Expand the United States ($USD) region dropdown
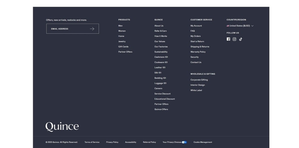 point(252,26)
